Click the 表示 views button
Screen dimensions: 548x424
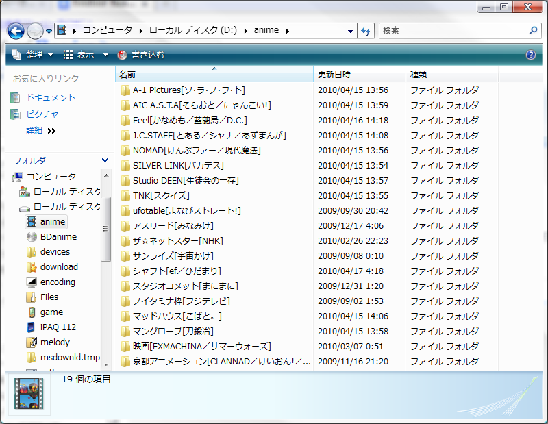[79, 55]
